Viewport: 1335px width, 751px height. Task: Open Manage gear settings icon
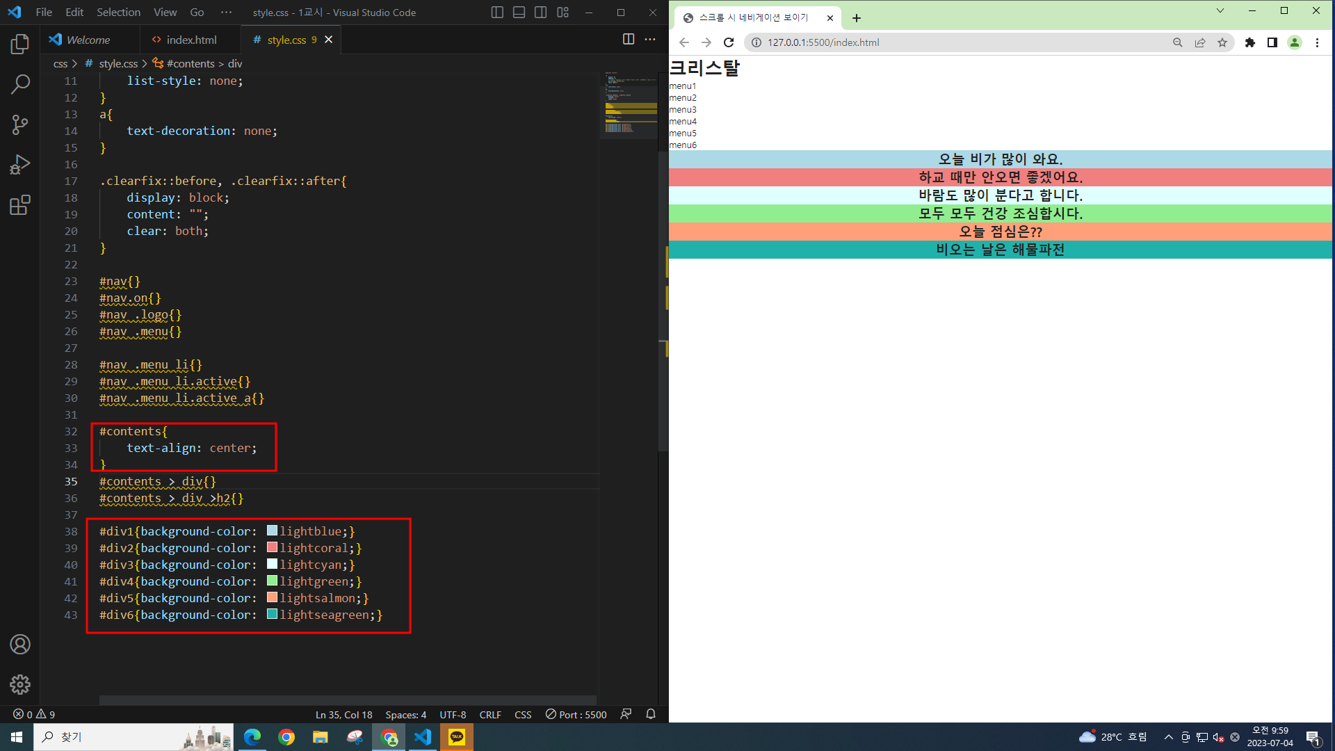point(20,684)
